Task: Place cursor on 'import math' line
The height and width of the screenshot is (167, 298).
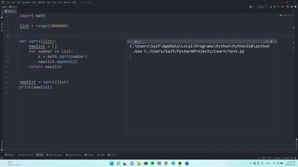Action: [32, 16]
